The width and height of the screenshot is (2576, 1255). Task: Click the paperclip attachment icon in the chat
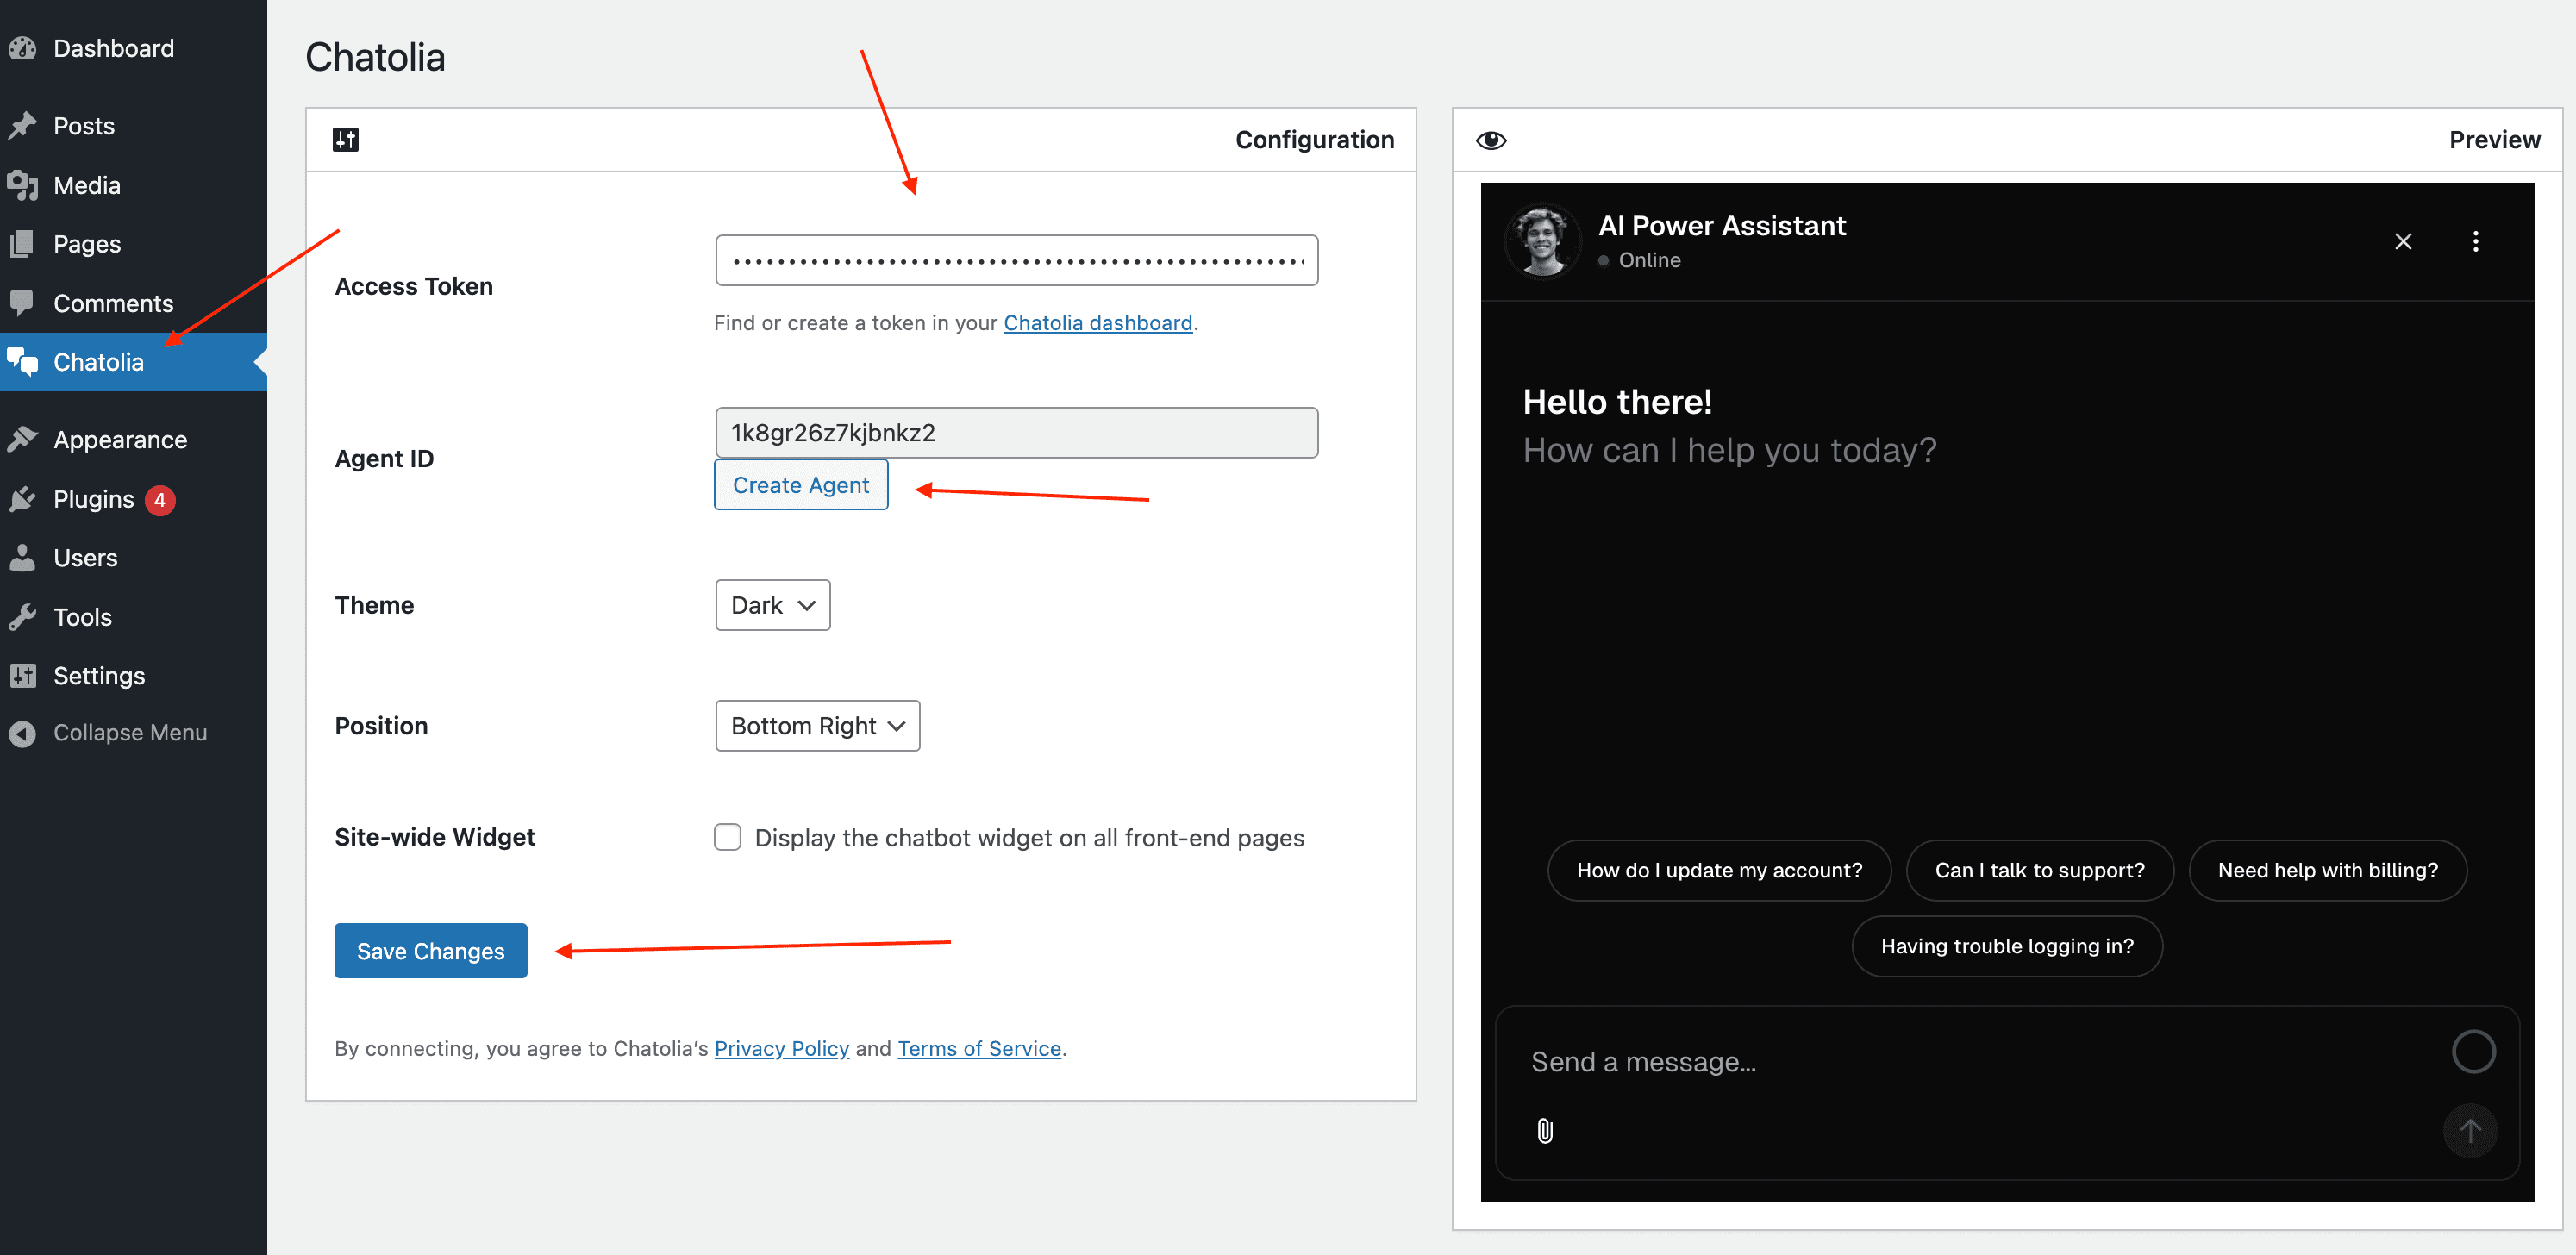coord(1544,1131)
